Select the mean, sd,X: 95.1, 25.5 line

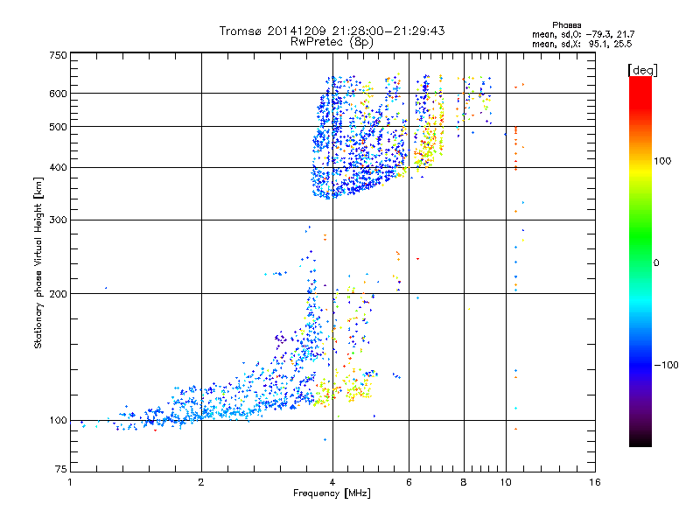coord(582,45)
